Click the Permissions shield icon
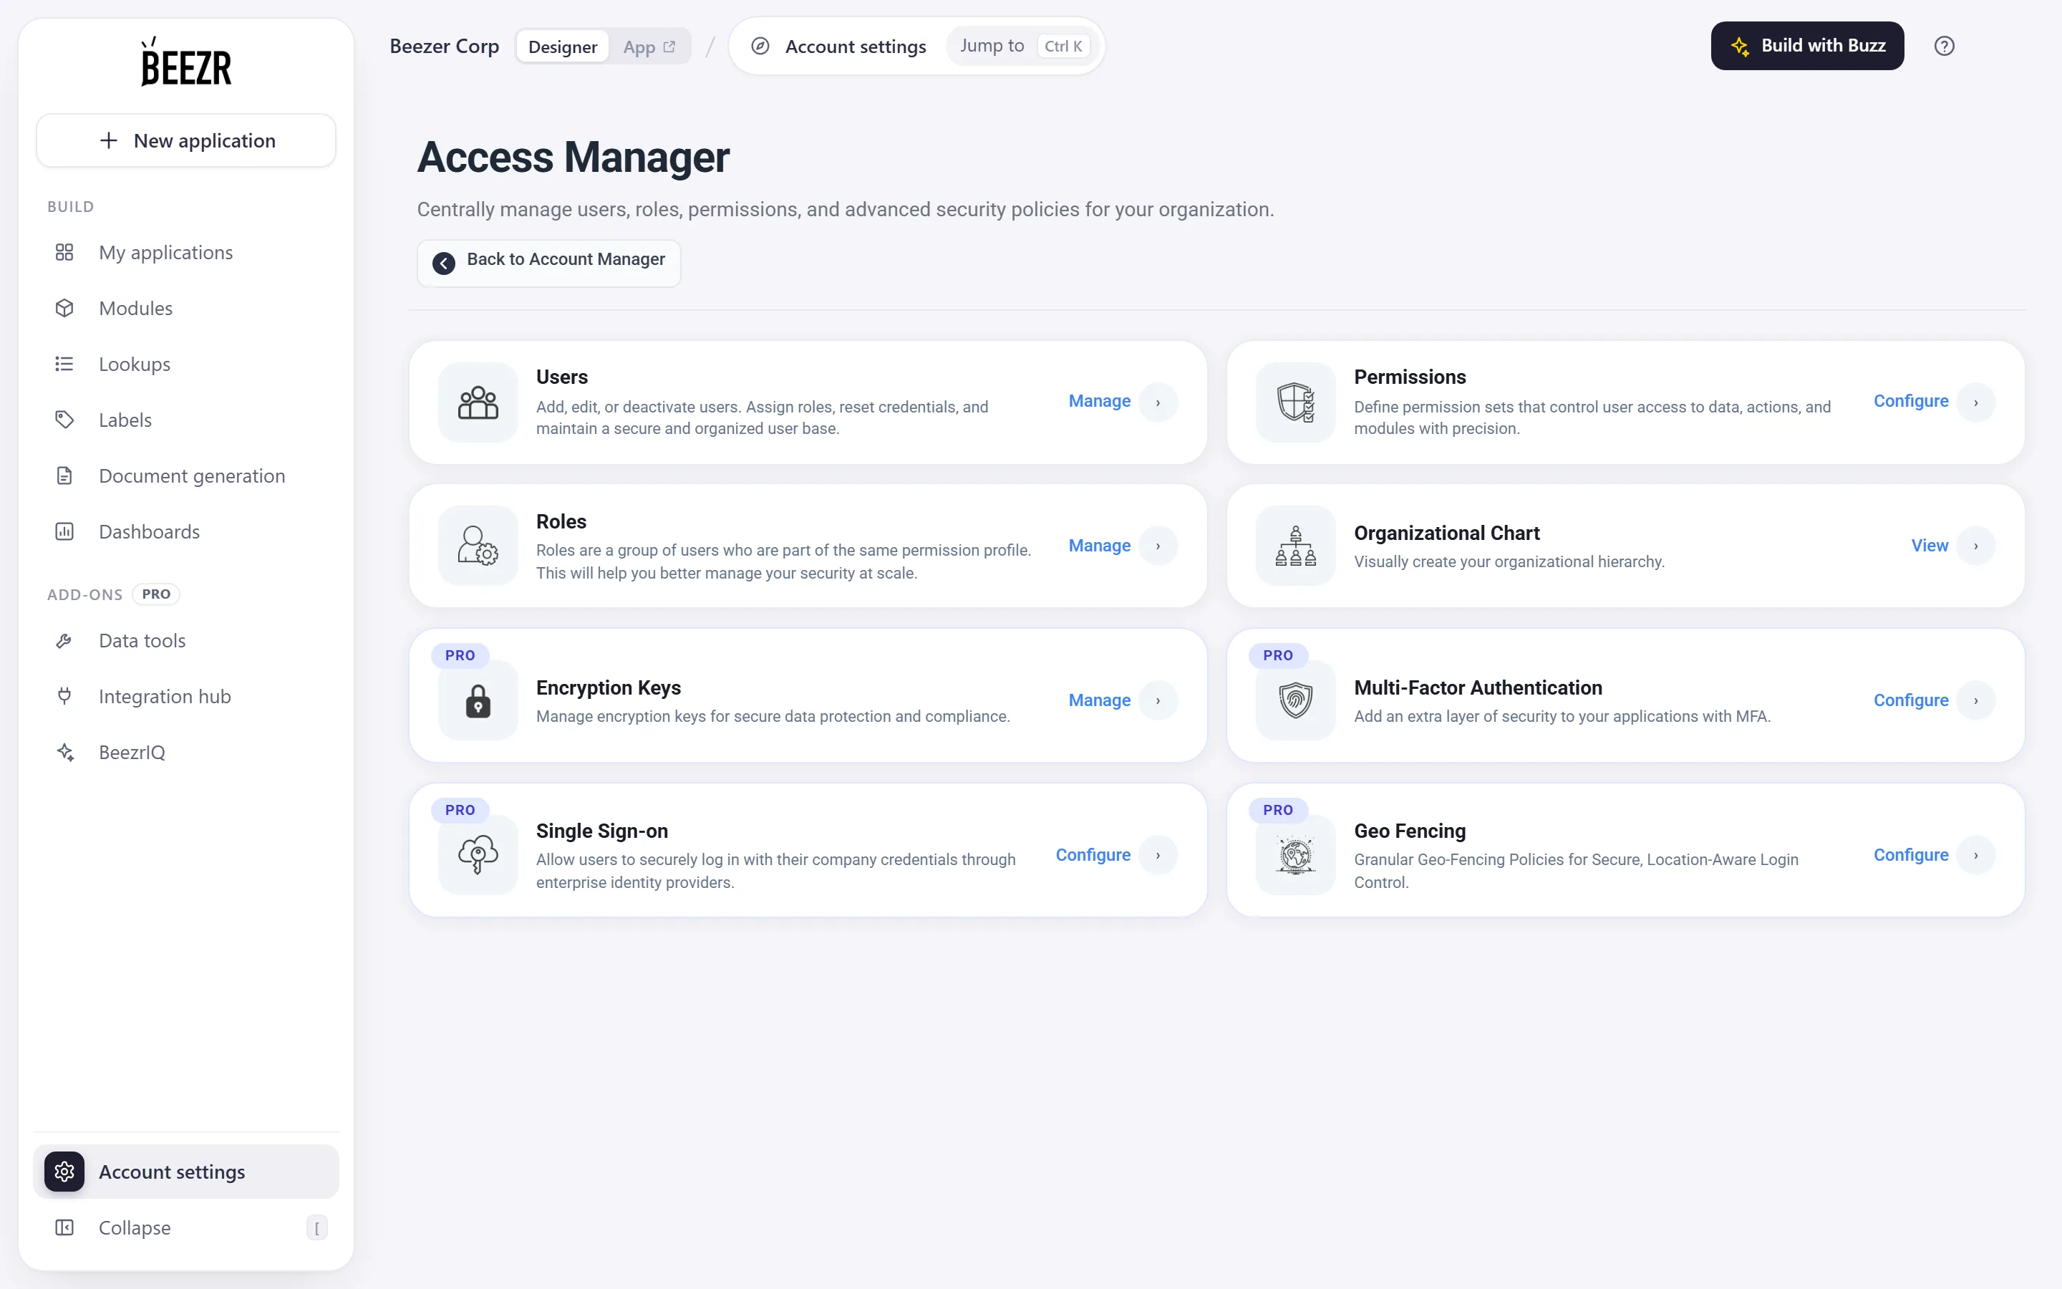The width and height of the screenshot is (2062, 1289). pyautogui.click(x=1295, y=402)
